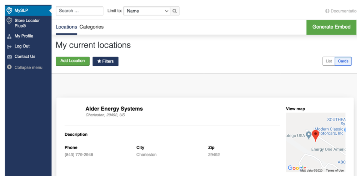Collapse the sidebar menu

28,67
